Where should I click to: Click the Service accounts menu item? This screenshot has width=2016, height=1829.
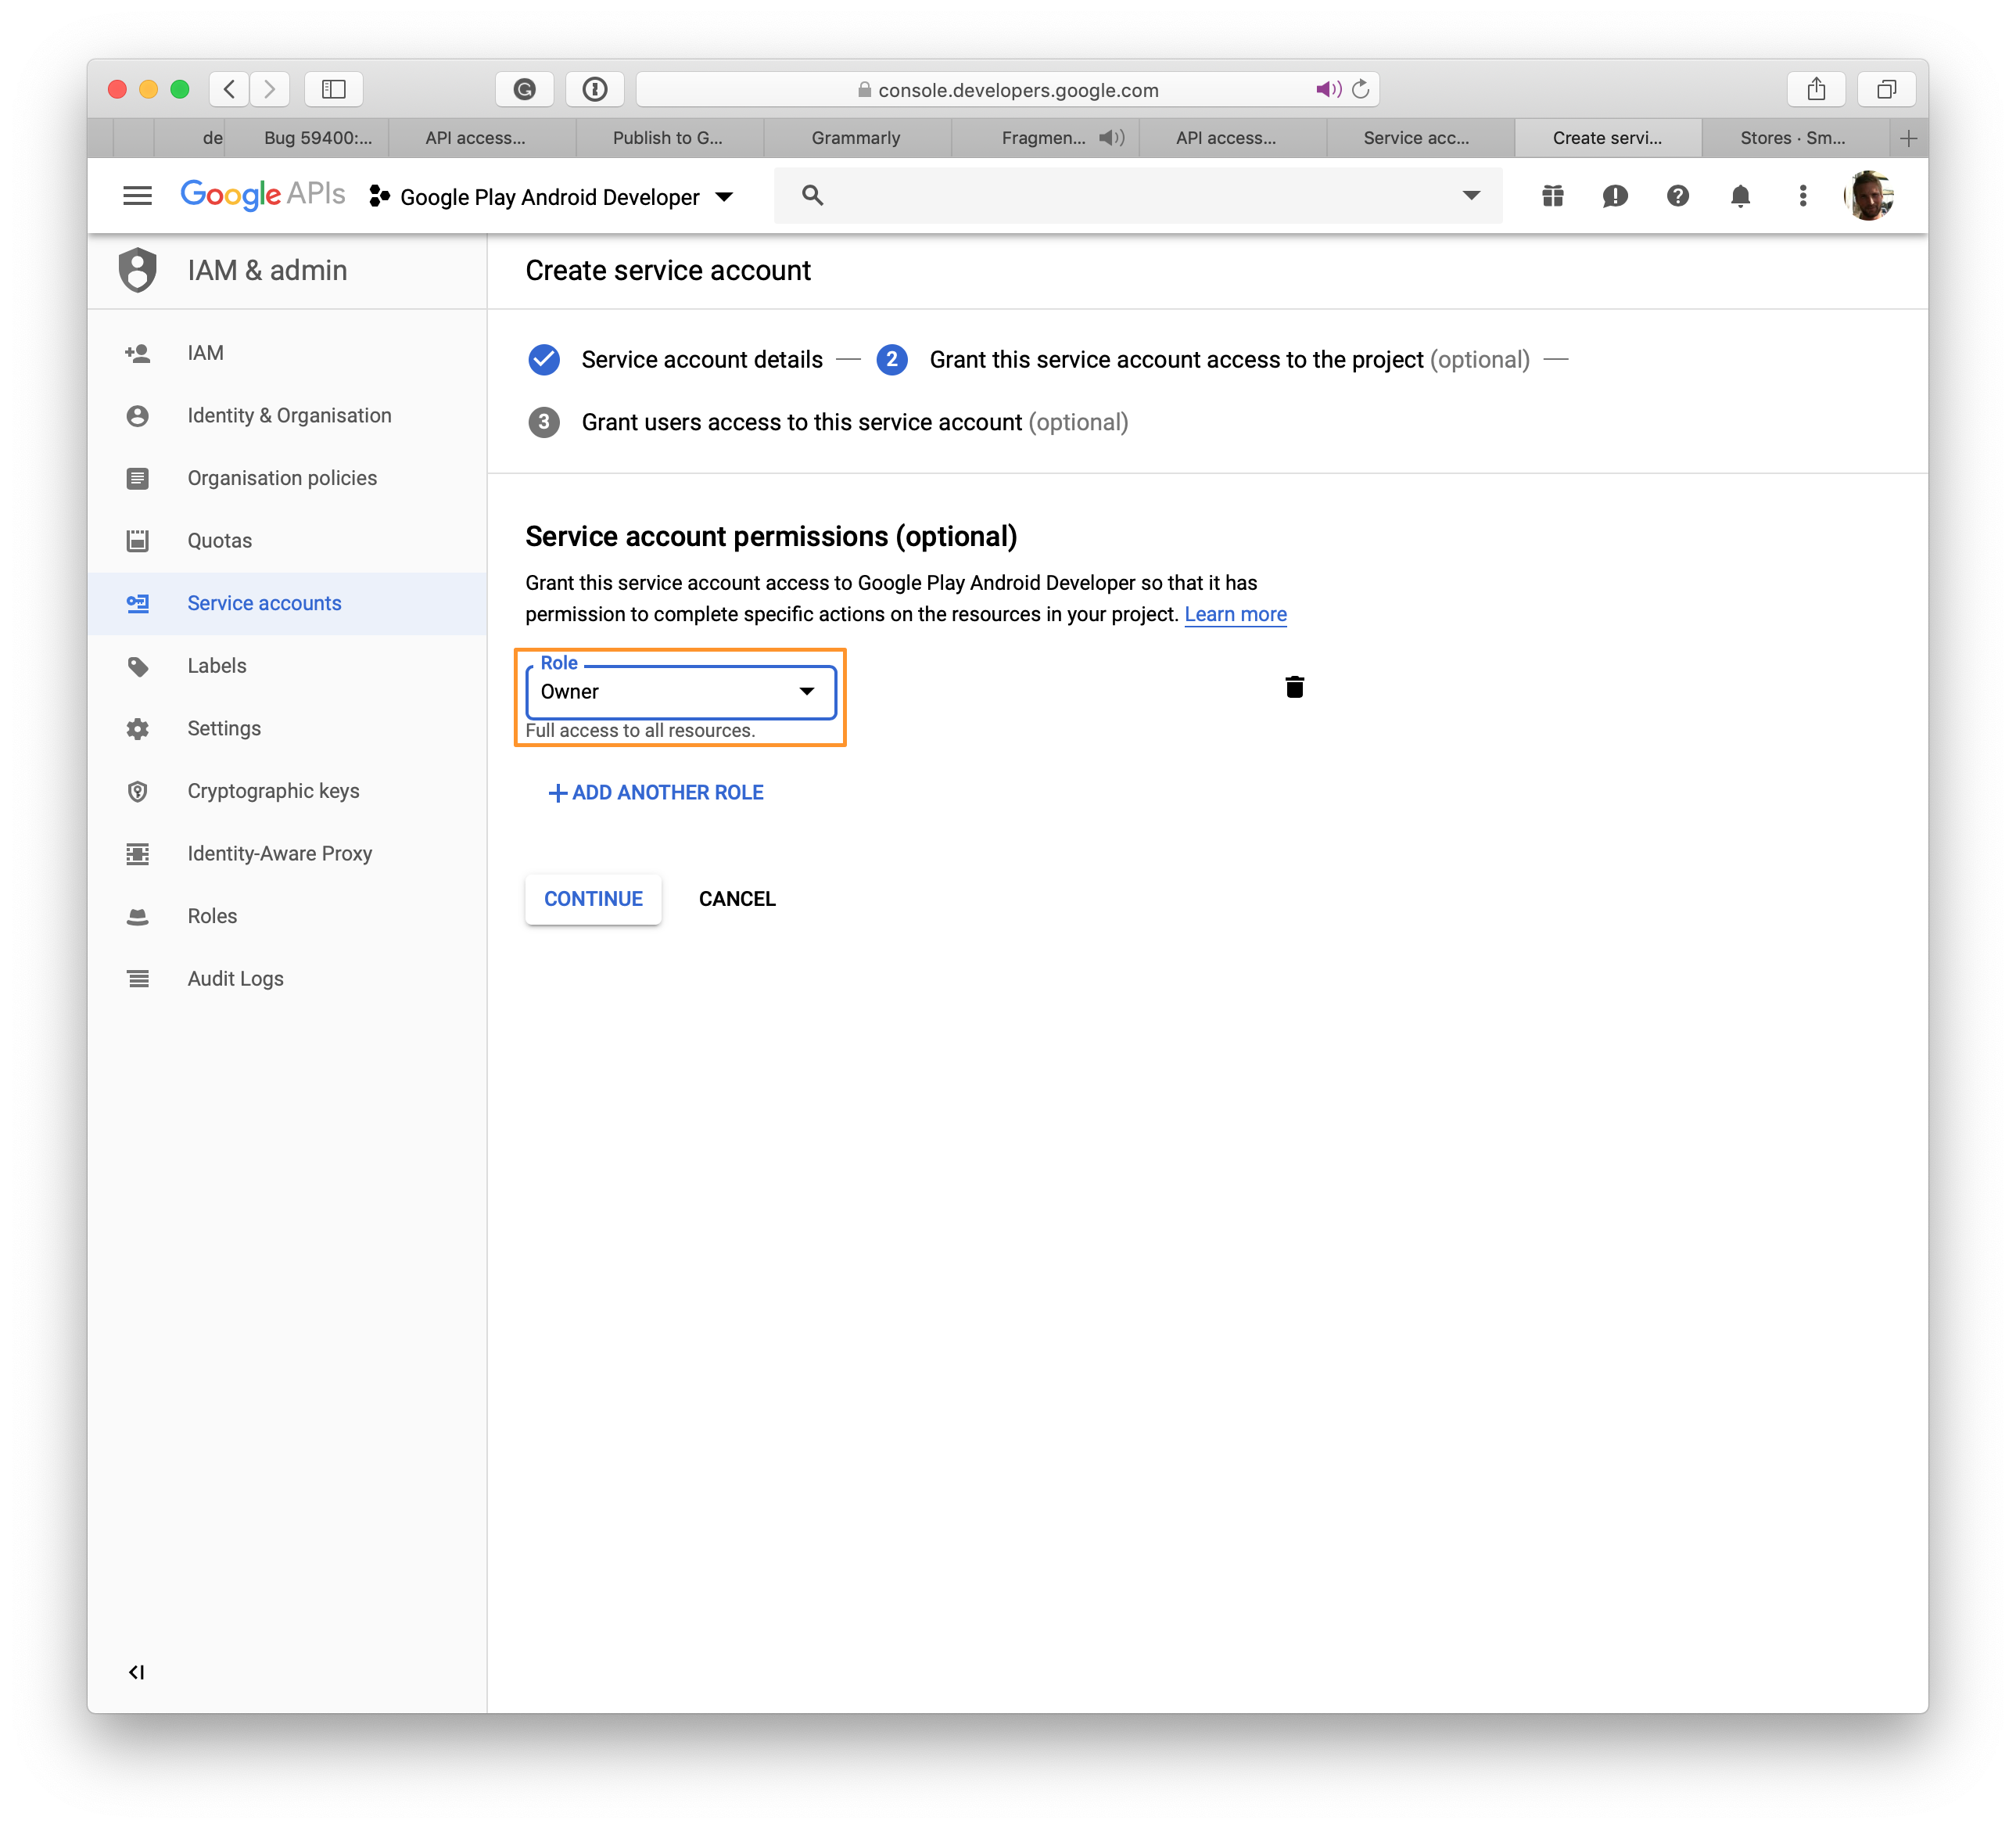[x=265, y=602]
